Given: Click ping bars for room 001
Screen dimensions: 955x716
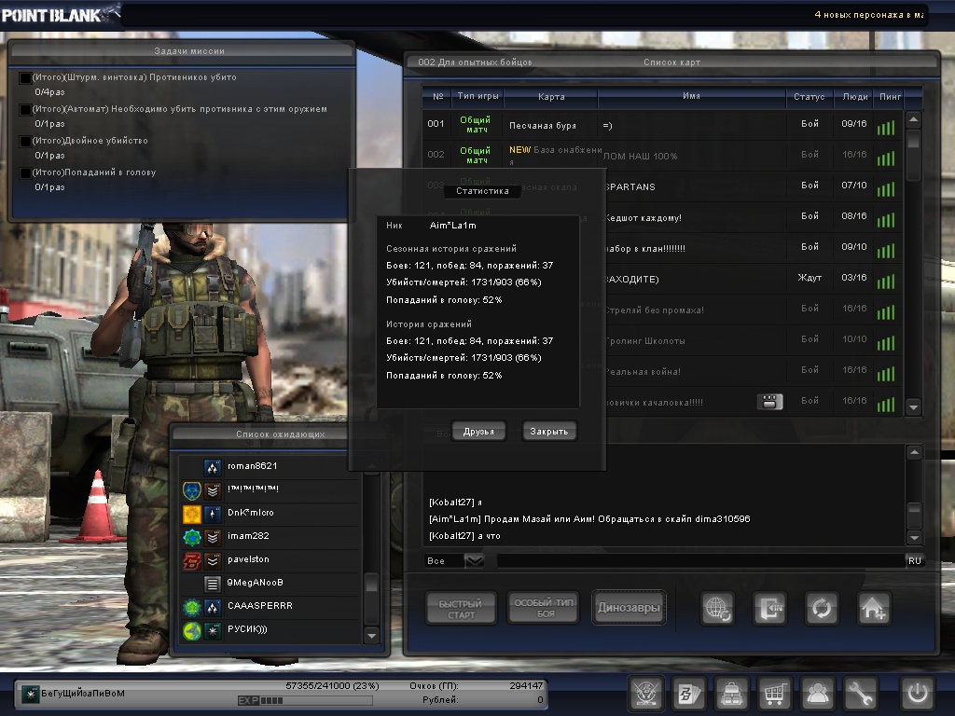Looking at the screenshot, I should 886,127.
